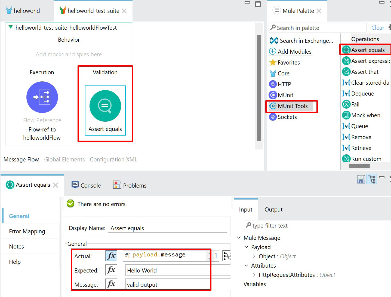This screenshot has width=391, height=297.
Task: Switch to the Input metadata tab
Action: [246, 210]
